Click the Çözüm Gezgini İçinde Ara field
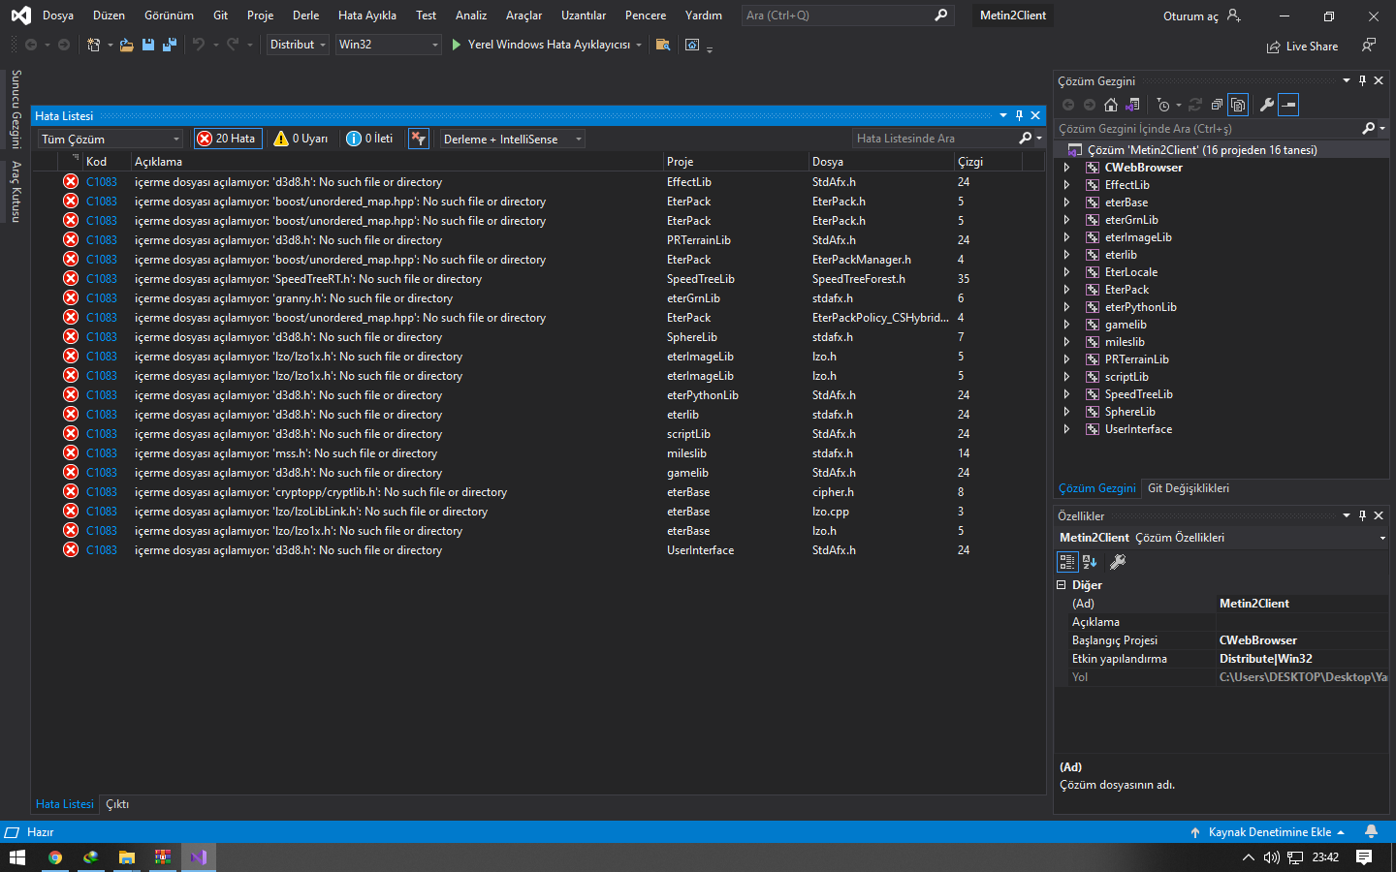Viewport: 1396px width, 872px height. pyautogui.click(x=1207, y=129)
